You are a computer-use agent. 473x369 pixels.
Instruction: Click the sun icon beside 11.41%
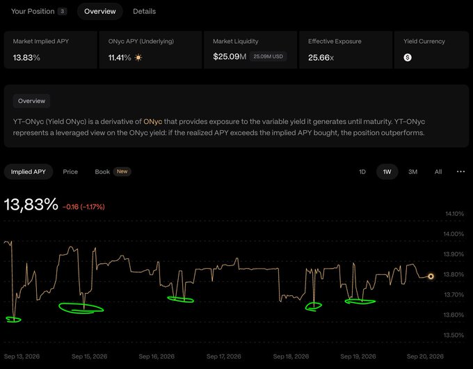pyautogui.click(x=138, y=57)
